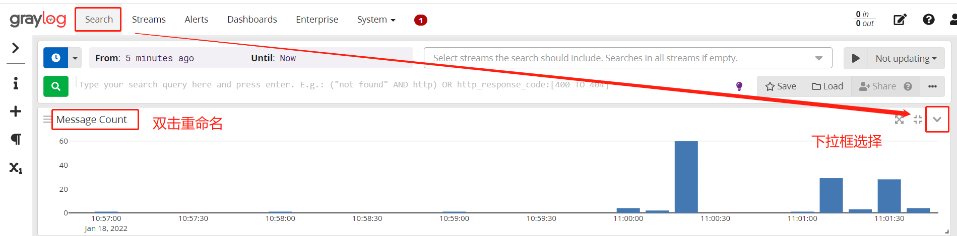Click the plus create widget icon
The width and height of the screenshot is (957, 236).
pos(16,111)
